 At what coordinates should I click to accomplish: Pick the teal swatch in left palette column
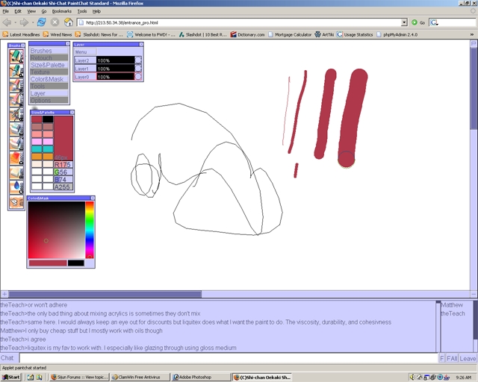(37, 149)
